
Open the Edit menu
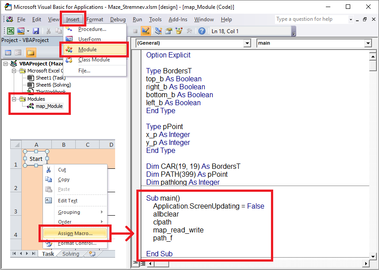click(x=37, y=19)
